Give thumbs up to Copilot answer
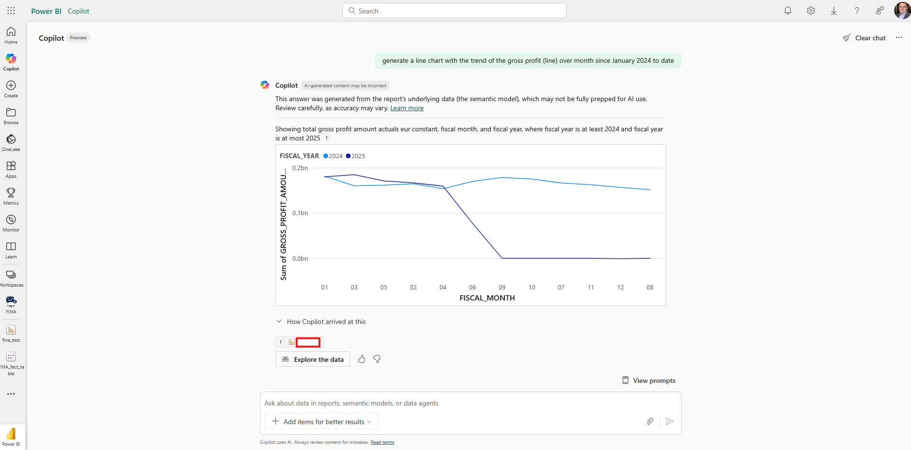Image resolution: width=911 pixels, height=450 pixels. [362, 359]
